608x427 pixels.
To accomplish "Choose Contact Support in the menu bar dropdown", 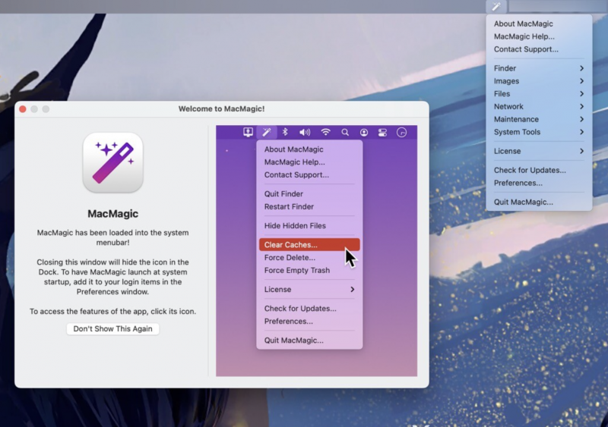I will coord(539,49).
